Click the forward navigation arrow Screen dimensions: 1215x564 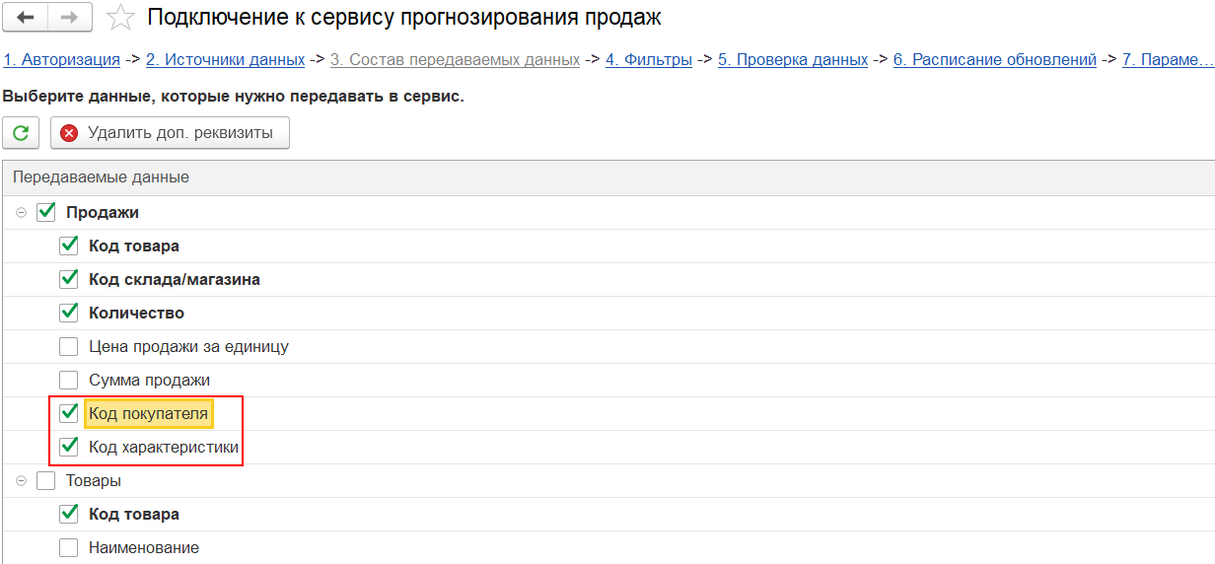pos(70,18)
